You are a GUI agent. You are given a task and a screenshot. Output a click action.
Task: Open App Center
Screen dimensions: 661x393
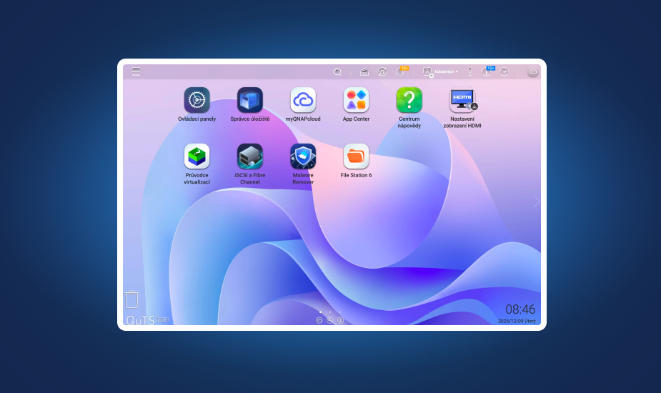point(356,100)
